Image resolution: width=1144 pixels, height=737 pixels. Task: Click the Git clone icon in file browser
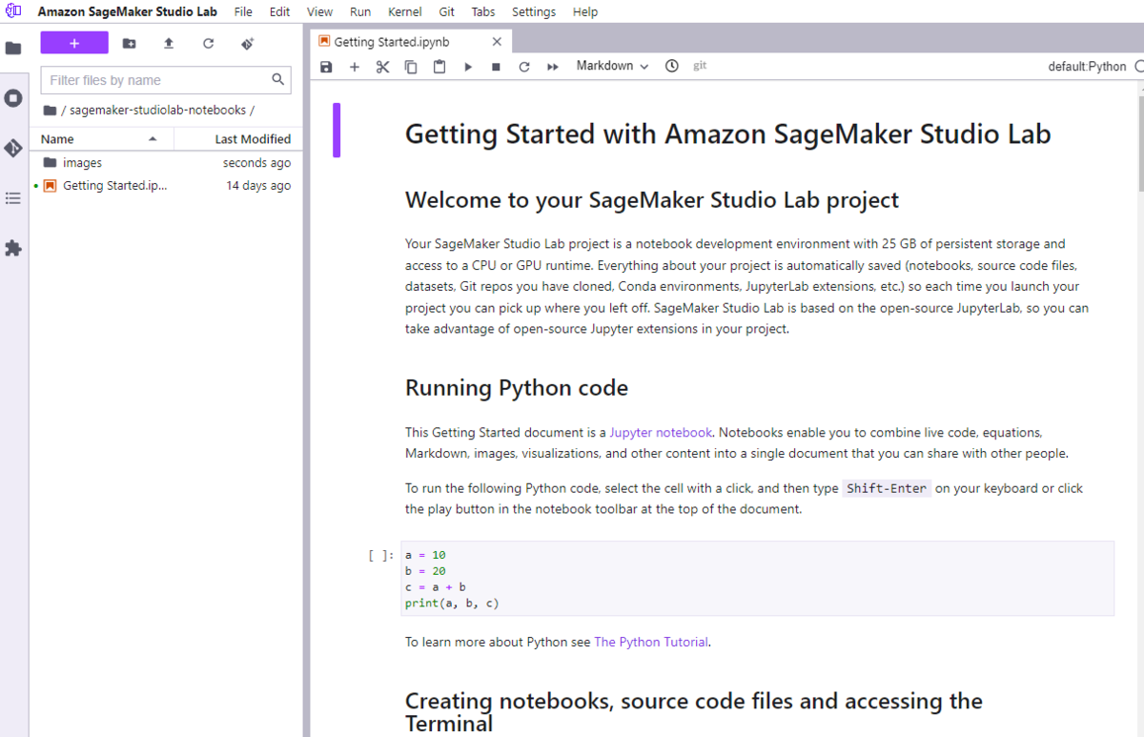(247, 44)
